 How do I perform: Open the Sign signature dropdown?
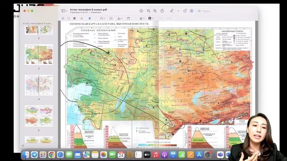(120, 18)
